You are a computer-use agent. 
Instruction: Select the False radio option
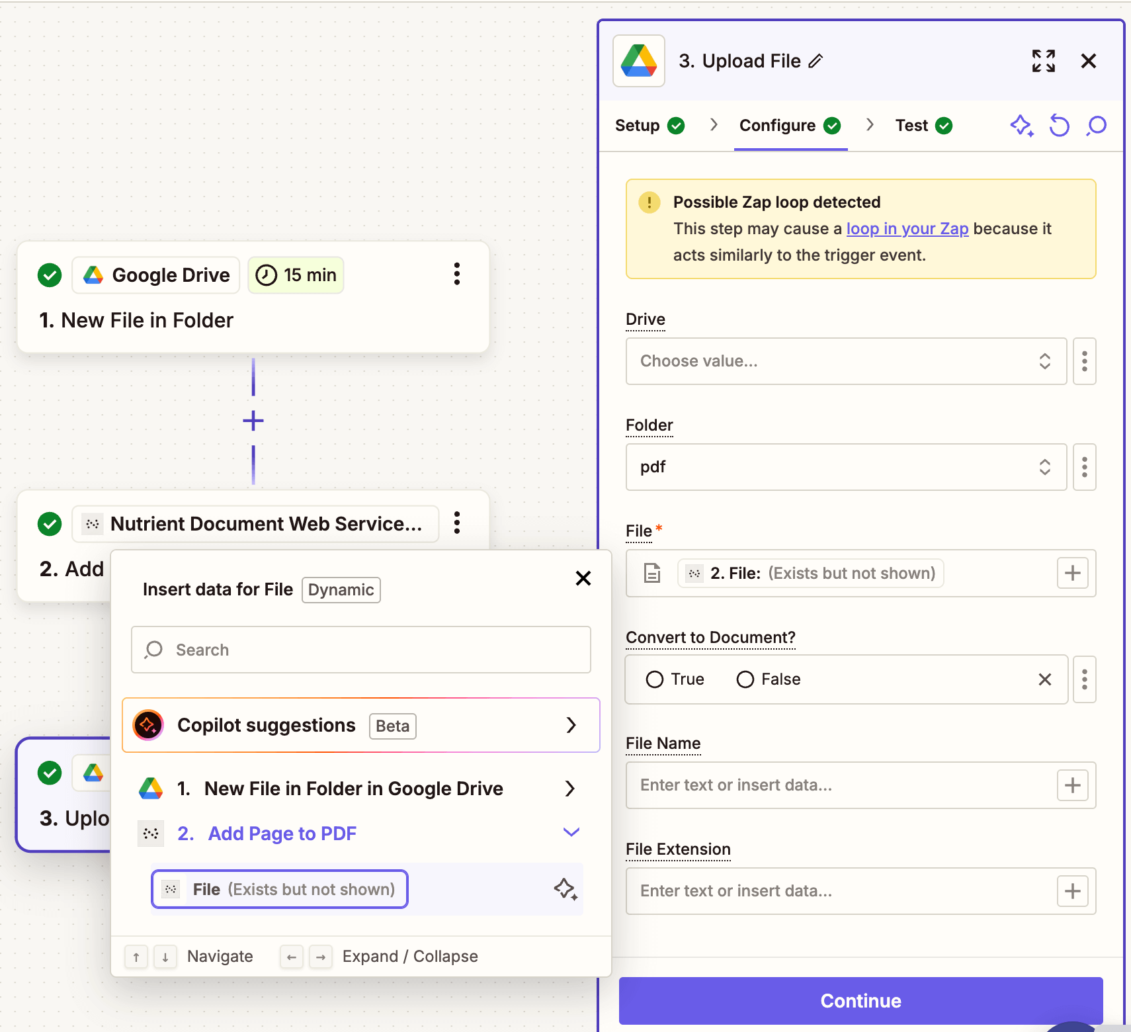point(745,679)
